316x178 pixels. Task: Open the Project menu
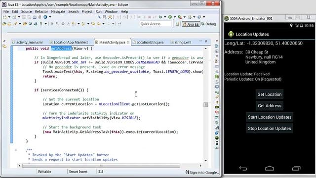point(87,11)
